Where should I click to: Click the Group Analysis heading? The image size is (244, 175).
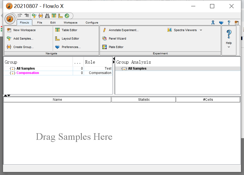(134, 62)
